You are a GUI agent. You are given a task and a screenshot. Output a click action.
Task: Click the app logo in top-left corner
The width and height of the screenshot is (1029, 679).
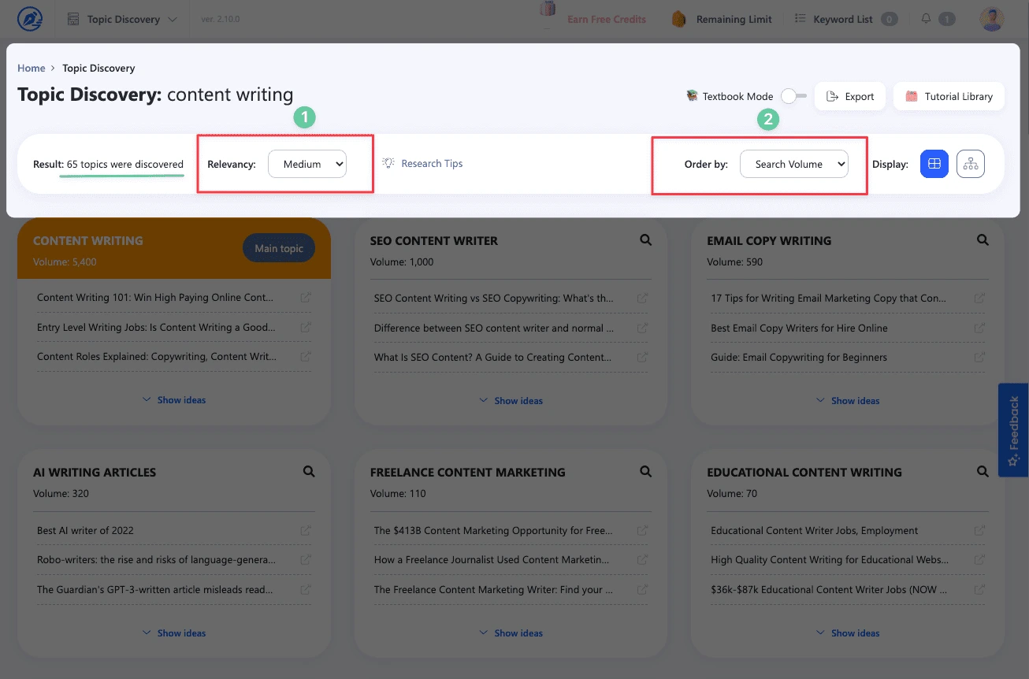click(x=29, y=19)
